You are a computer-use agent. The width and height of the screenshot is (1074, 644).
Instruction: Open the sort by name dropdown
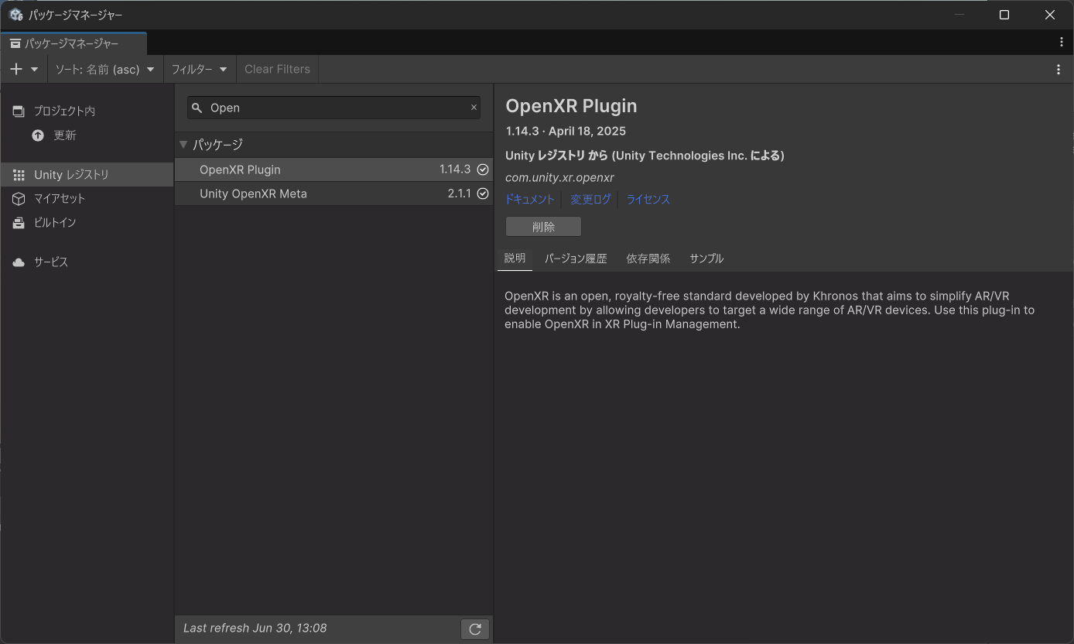tap(104, 69)
